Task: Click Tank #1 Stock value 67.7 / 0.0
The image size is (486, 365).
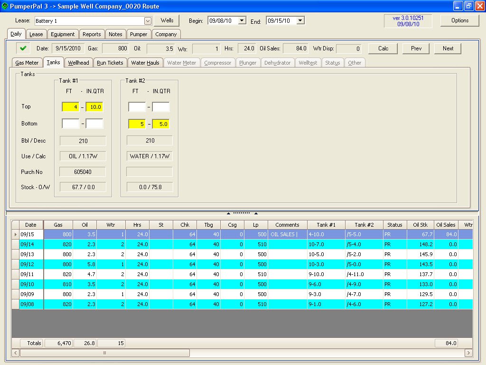Action: point(83,187)
